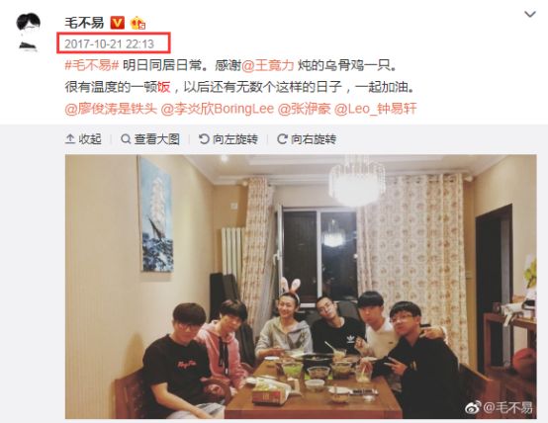Open the mention @张洢豪

coord(304,109)
